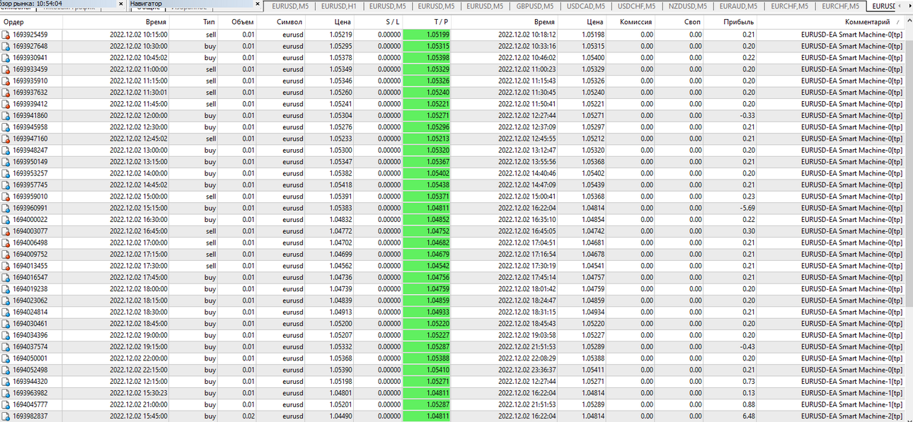Sort by the Тип column header

209,22
